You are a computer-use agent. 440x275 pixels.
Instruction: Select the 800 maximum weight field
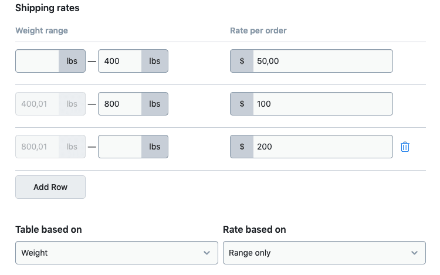(x=120, y=104)
